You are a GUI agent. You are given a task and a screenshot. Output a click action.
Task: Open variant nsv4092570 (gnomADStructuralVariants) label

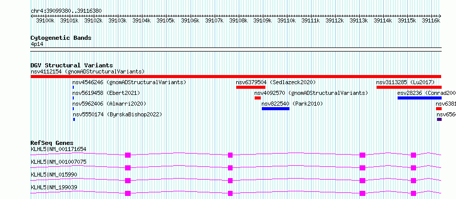point(311,93)
